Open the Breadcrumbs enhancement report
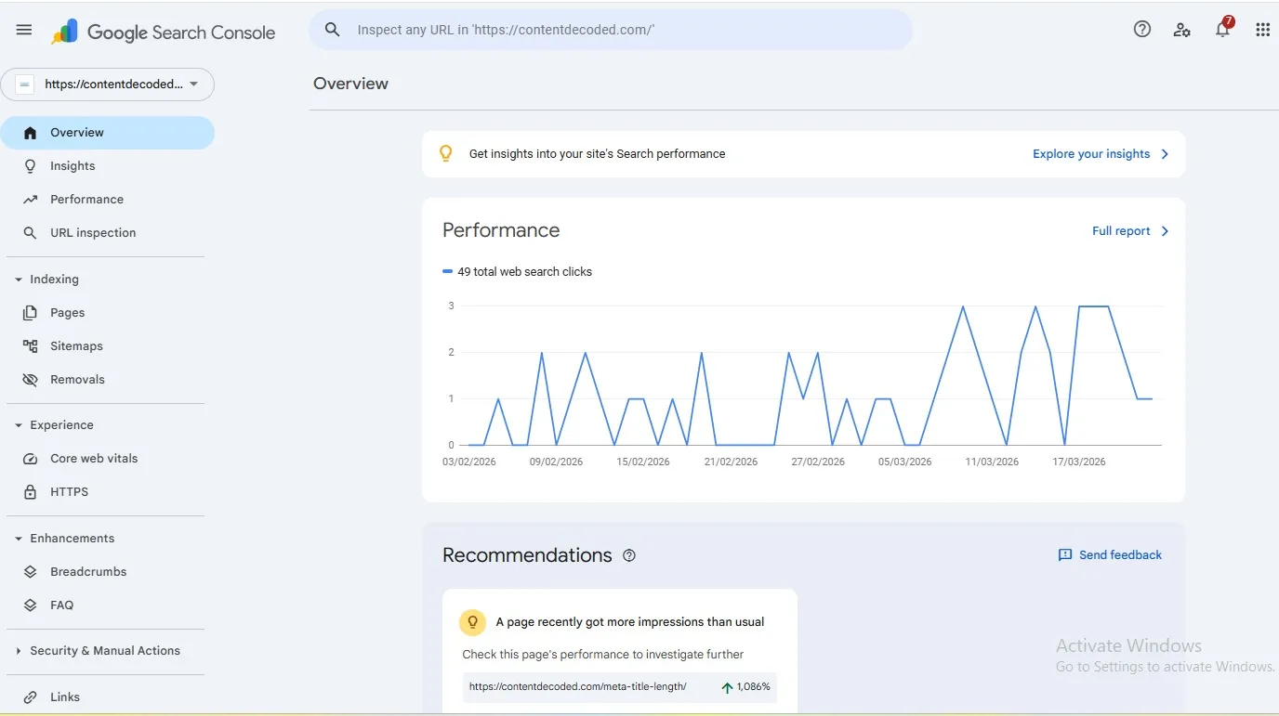 tap(88, 571)
